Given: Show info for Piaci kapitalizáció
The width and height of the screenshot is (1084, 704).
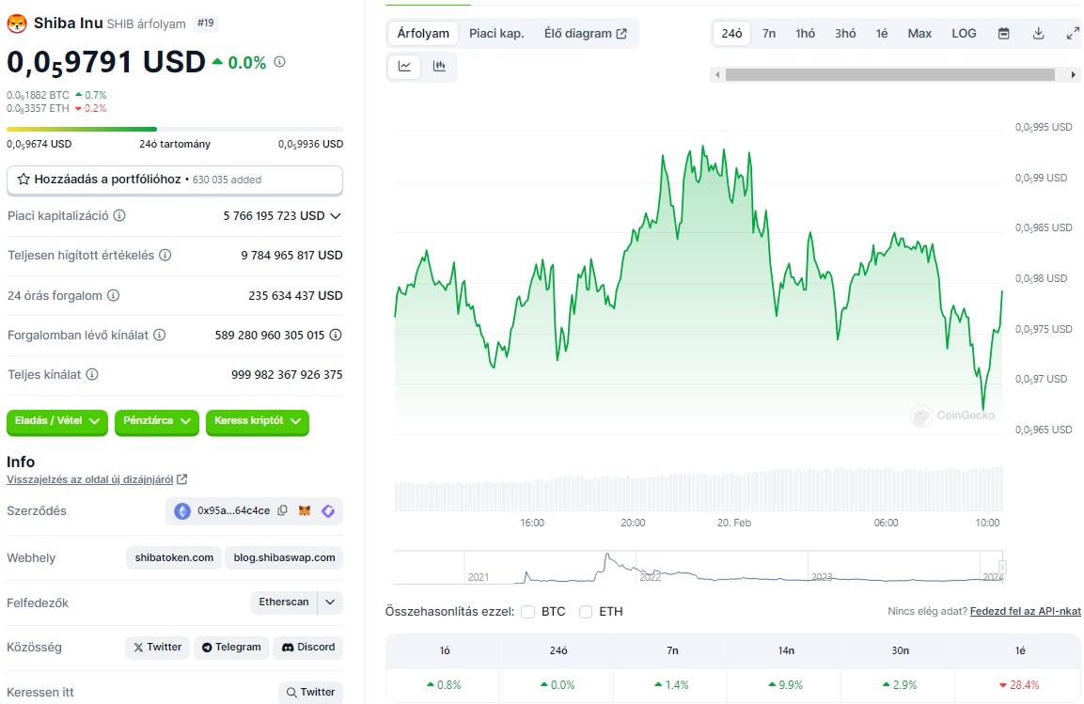Looking at the screenshot, I should (x=119, y=215).
